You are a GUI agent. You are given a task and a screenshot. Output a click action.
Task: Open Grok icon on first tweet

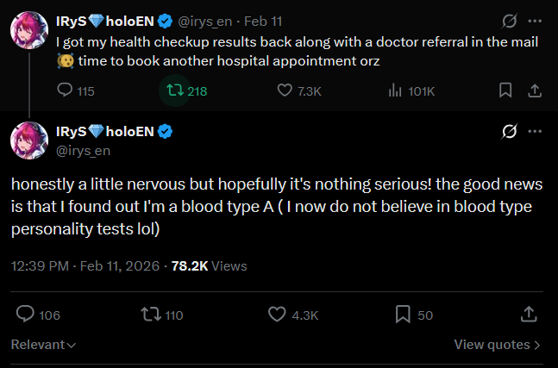point(509,21)
